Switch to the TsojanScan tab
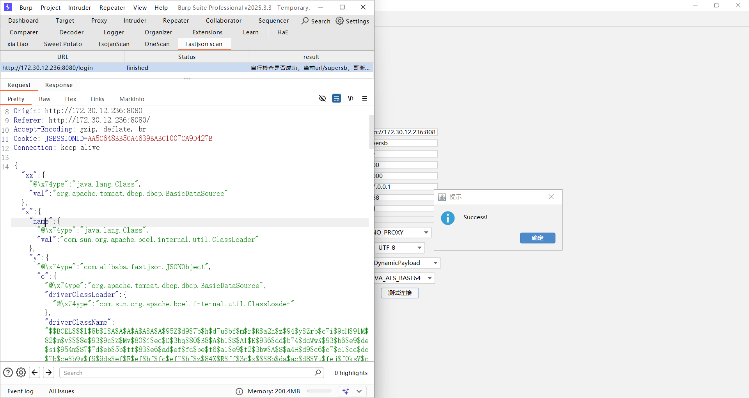 tap(114, 44)
